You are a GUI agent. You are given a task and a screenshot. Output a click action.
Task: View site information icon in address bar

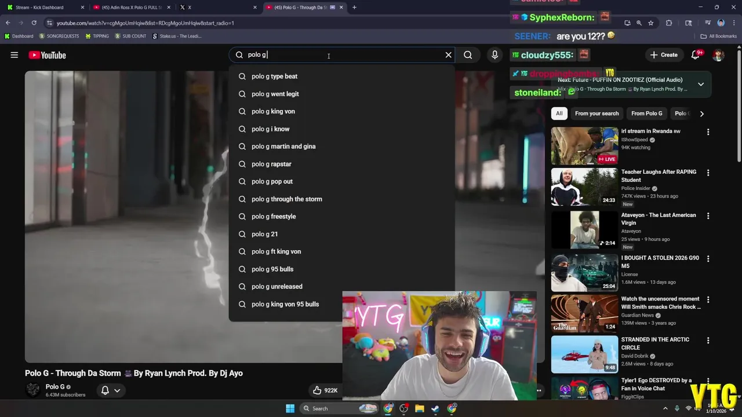click(x=49, y=23)
